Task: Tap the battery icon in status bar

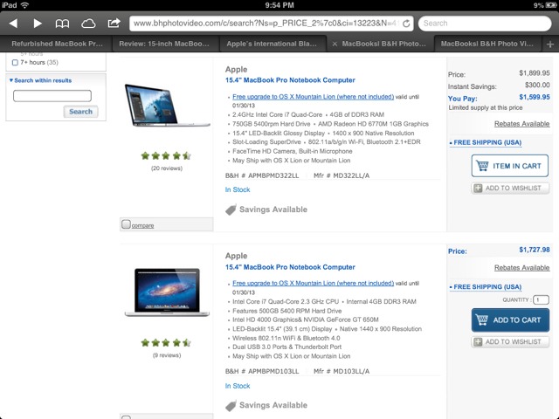Action: coord(551,5)
